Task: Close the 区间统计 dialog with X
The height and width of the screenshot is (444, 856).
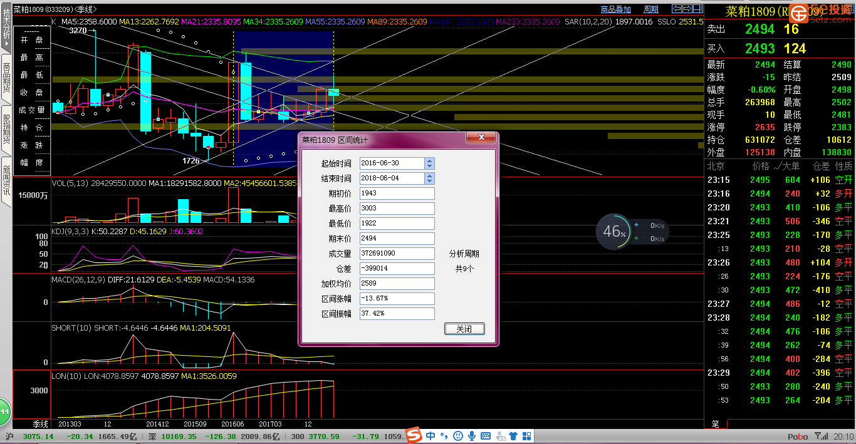Action: point(481,138)
